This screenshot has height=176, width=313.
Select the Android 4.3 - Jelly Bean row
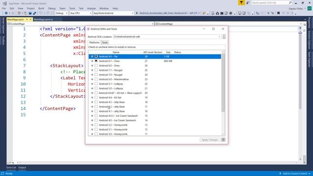click(x=155, y=102)
